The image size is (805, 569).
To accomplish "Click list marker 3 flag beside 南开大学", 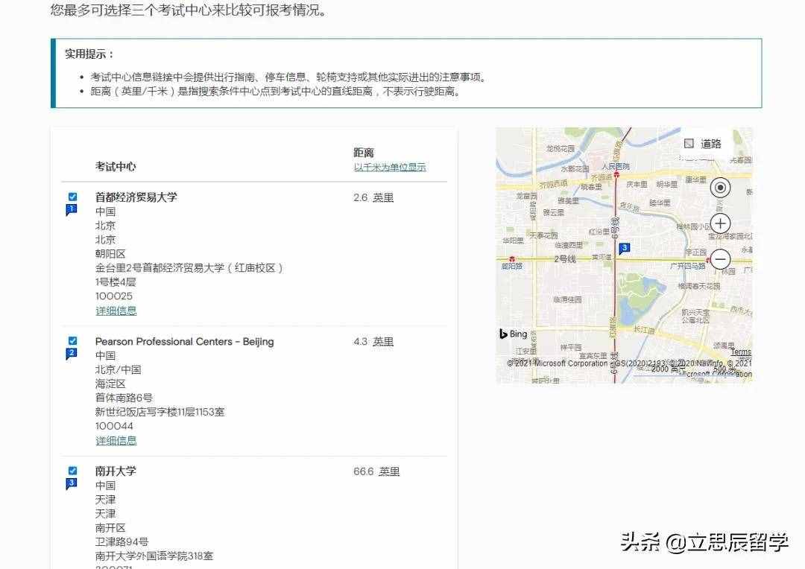I will (72, 484).
